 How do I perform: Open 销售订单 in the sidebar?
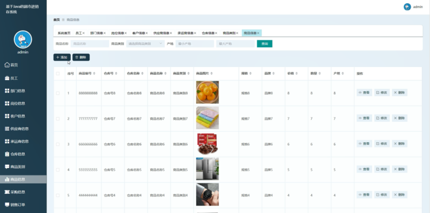coord(15,204)
